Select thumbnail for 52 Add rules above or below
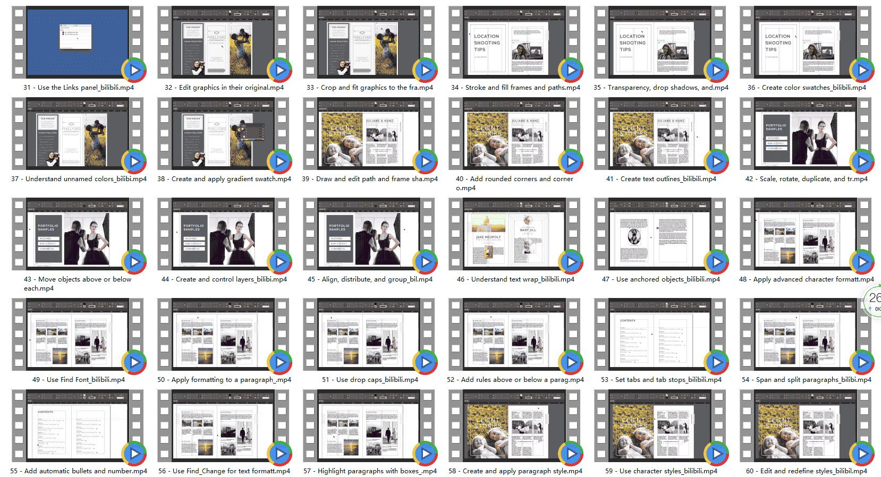 point(514,335)
